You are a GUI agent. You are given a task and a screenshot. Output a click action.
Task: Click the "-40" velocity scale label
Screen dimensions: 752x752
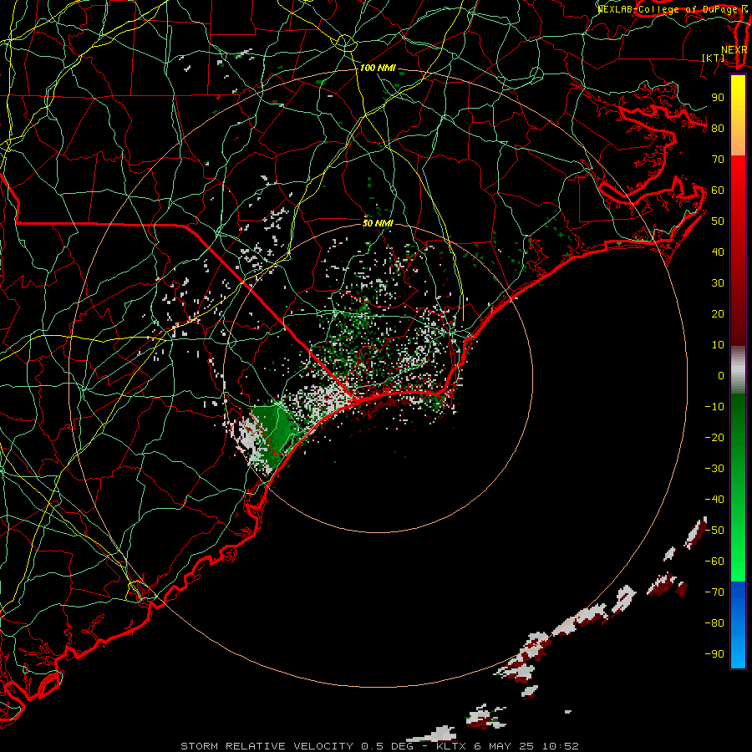click(x=714, y=500)
